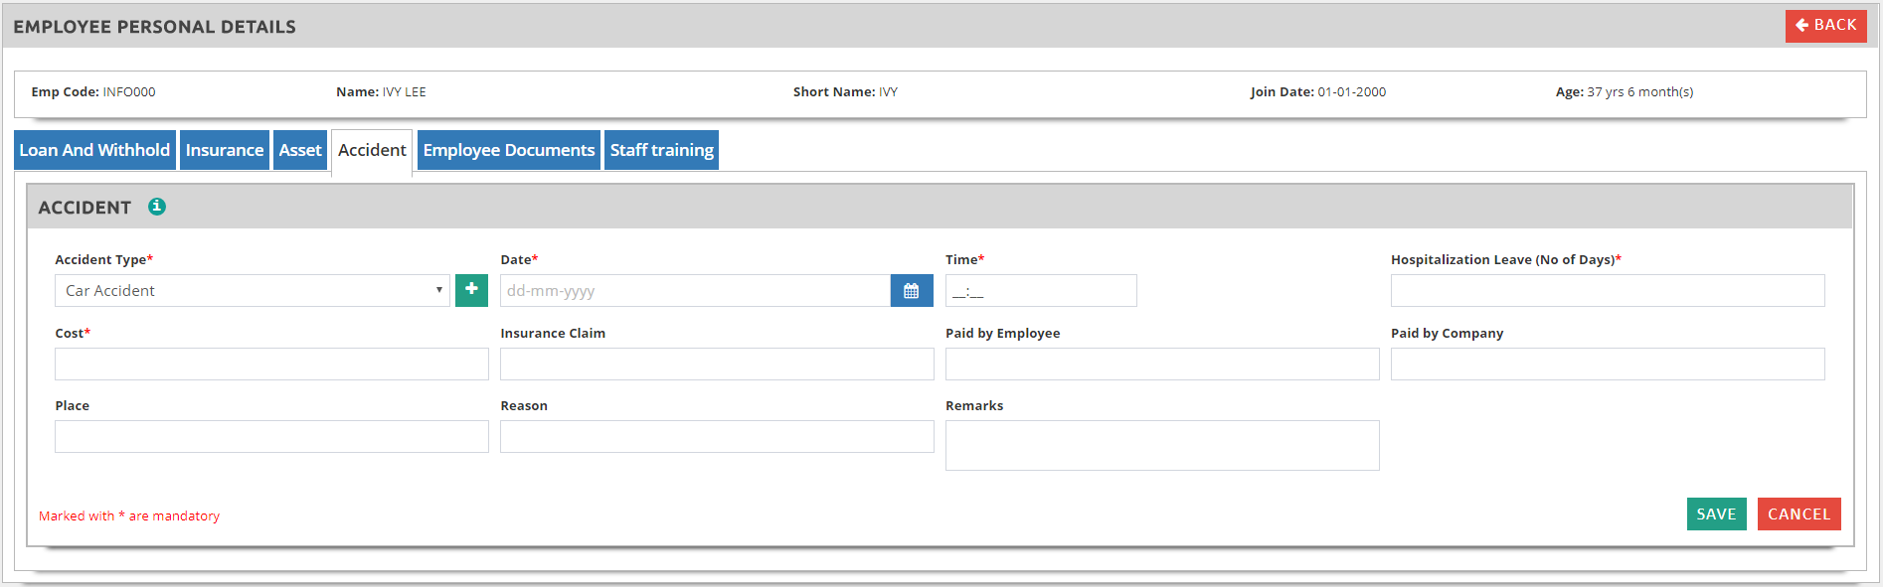Screen dimensions: 1883x587
Task: Open the calendar date picker icon
Action: [x=911, y=291]
